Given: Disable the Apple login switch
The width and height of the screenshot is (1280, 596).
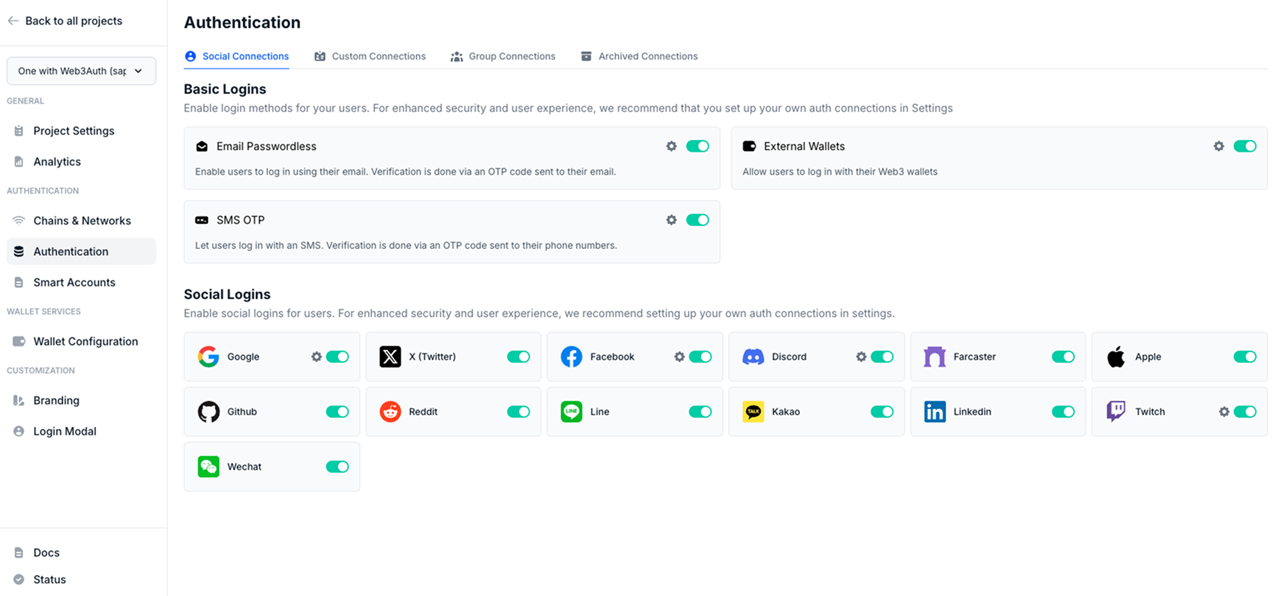Looking at the screenshot, I should point(1245,357).
